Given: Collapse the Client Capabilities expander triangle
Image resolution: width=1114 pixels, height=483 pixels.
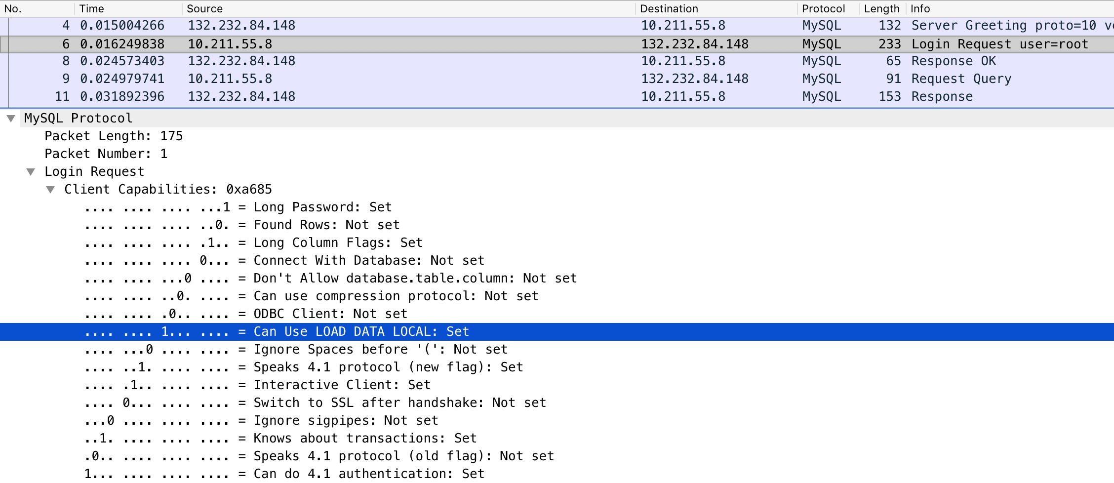Looking at the screenshot, I should [x=50, y=190].
